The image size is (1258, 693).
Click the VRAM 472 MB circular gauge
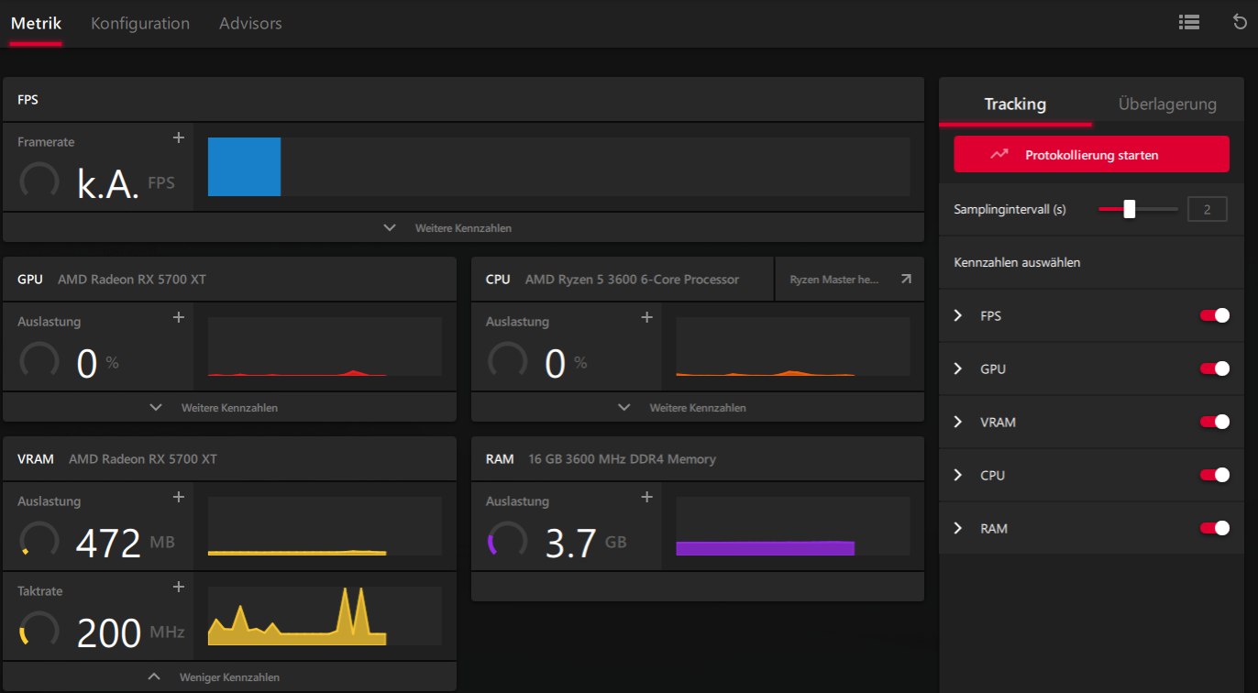tap(39, 542)
